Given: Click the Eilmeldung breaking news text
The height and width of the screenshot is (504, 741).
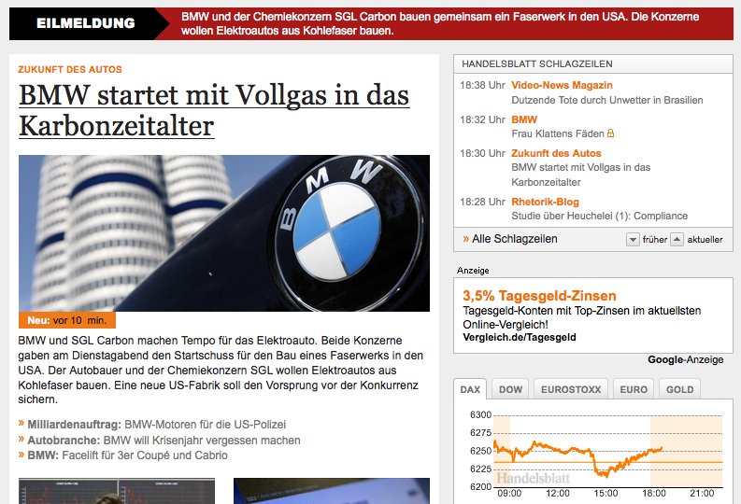Looking at the screenshot, I should point(440,23).
